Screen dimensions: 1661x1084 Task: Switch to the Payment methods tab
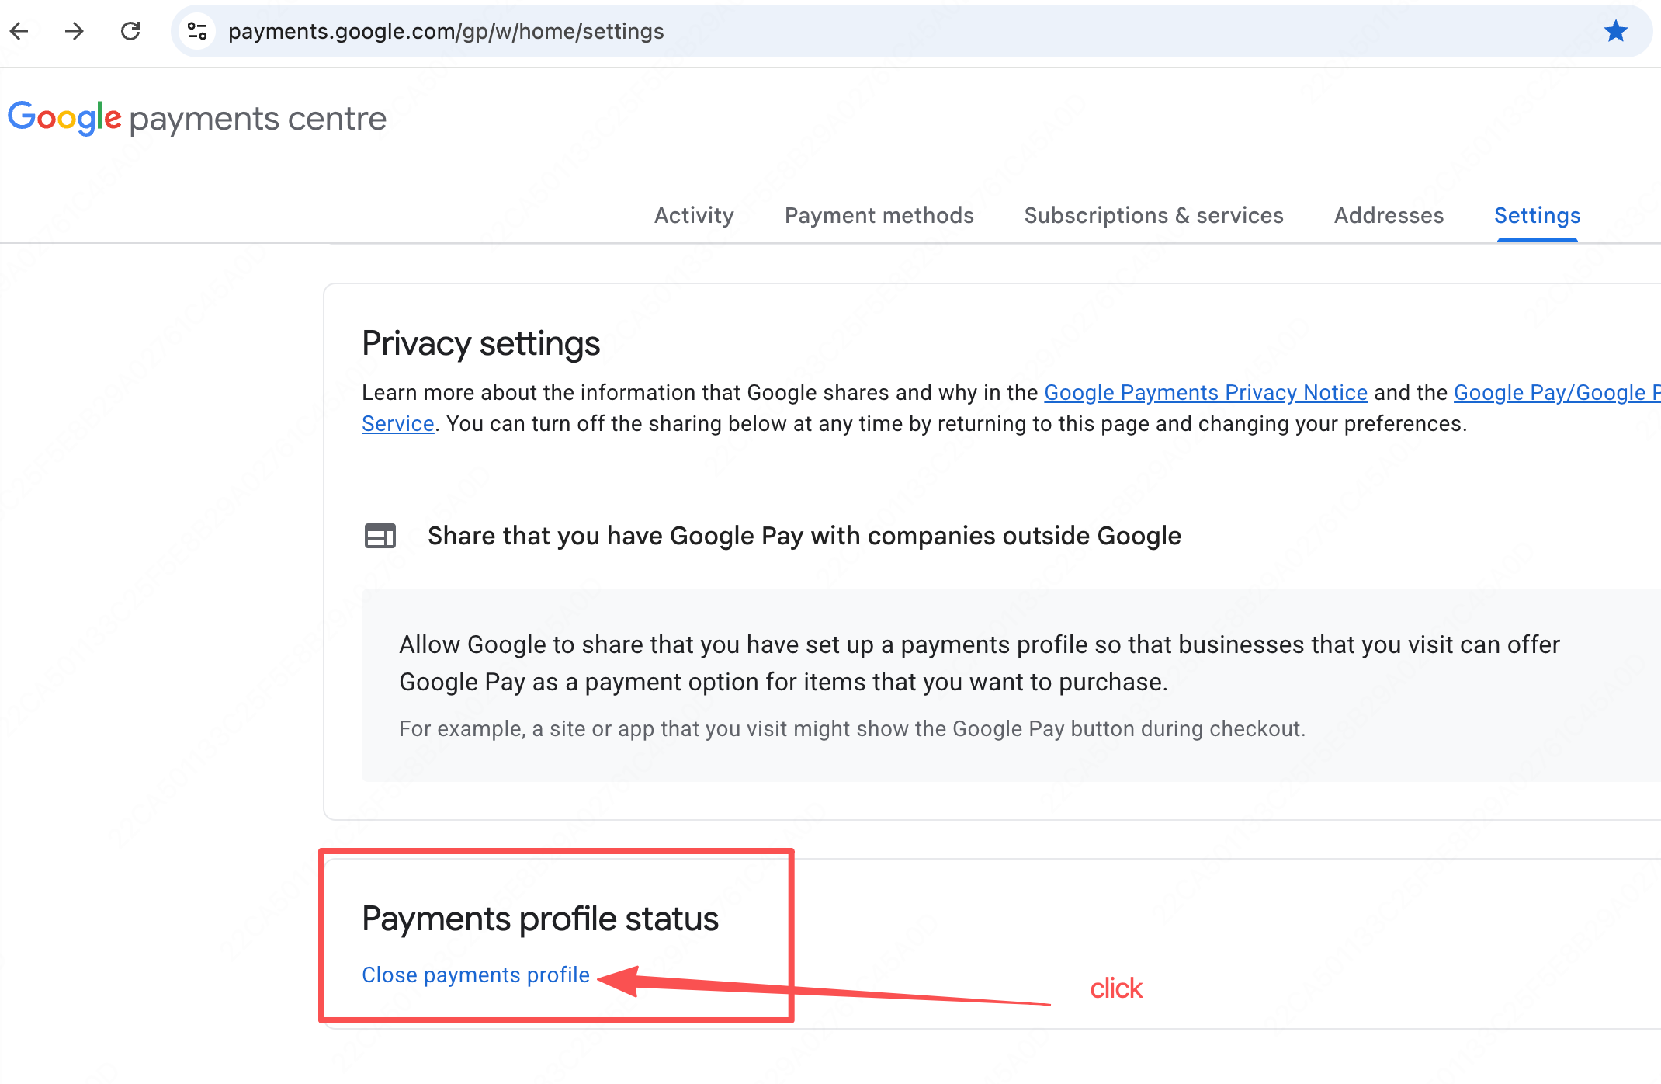[x=879, y=215]
